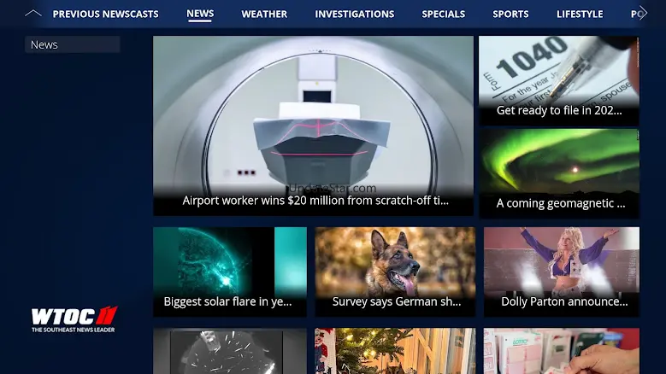Switch to the Weather tab
This screenshot has height=374, width=666.
(264, 14)
